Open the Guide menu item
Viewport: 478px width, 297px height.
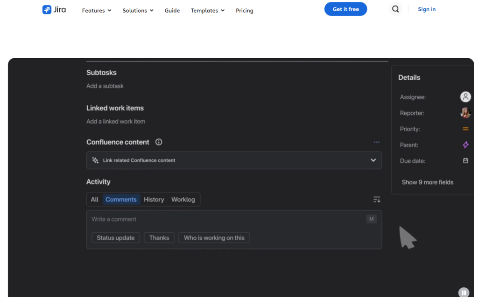click(x=172, y=10)
